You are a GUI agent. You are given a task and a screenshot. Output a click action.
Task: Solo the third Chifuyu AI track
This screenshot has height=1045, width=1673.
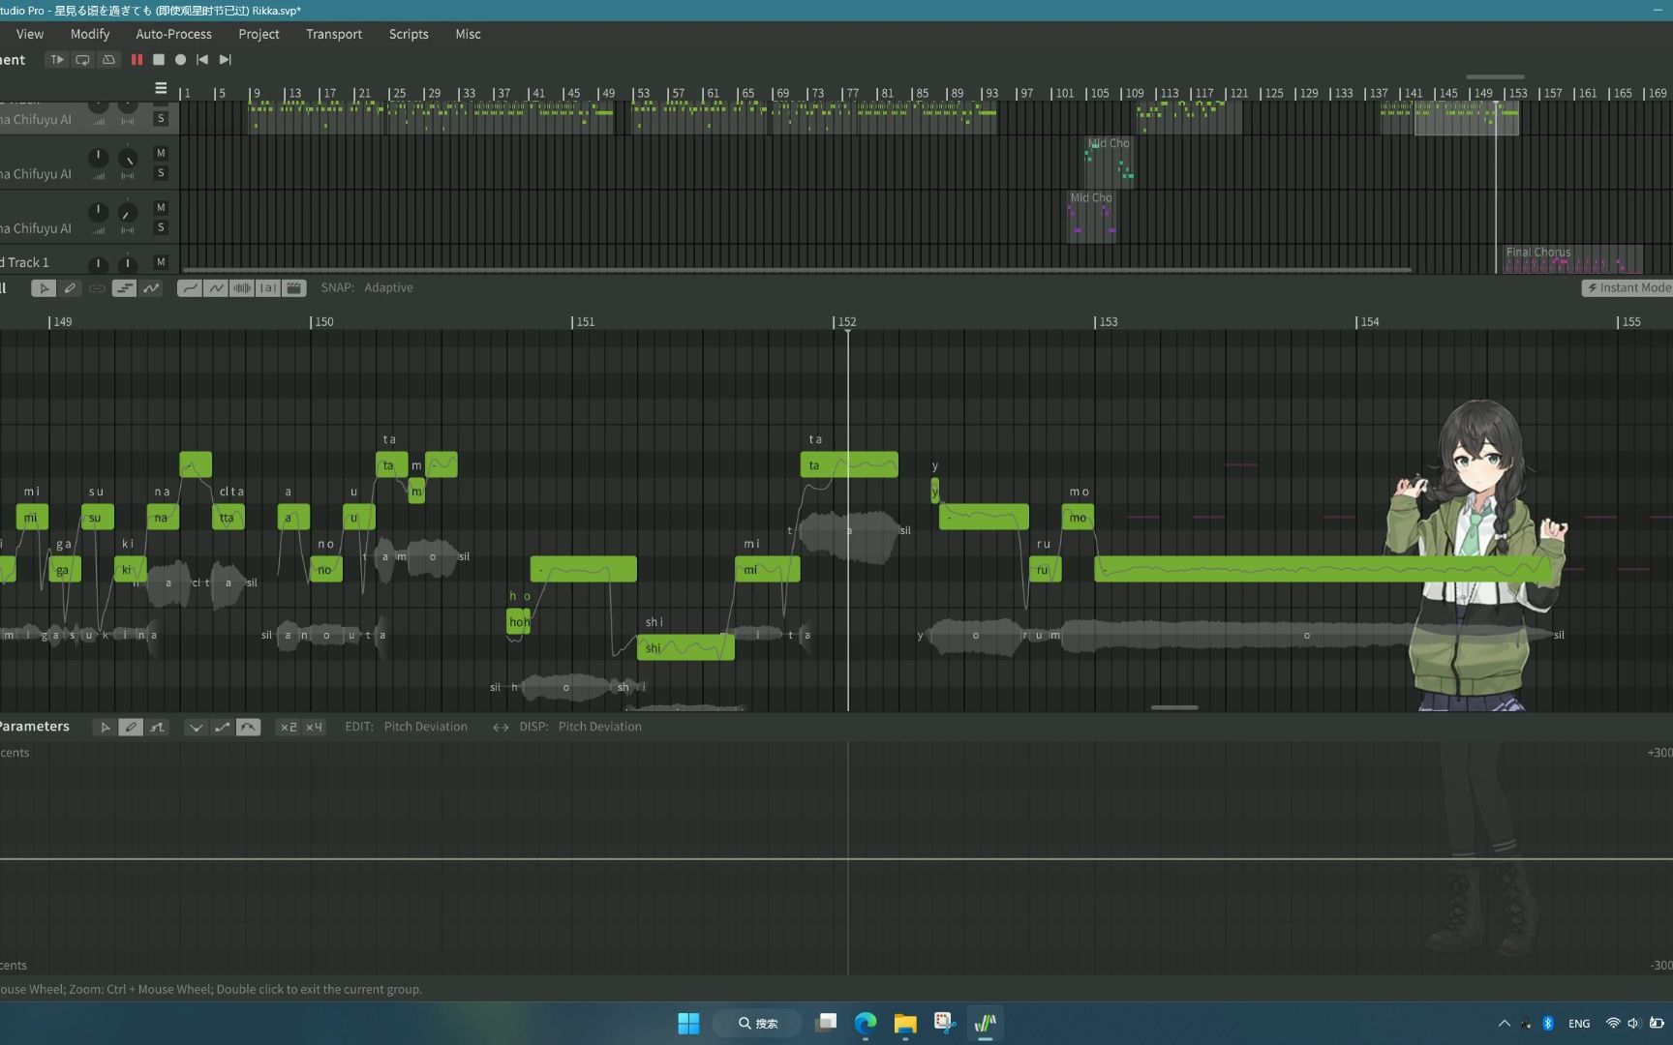pyautogui.click(x=161, y=227)
